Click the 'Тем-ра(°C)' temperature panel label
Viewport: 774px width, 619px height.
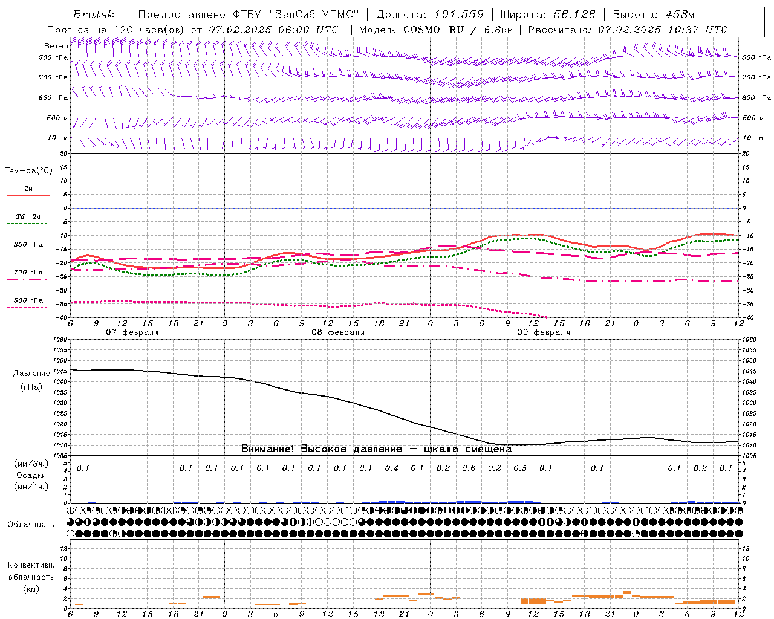click(x=28, y=171)
